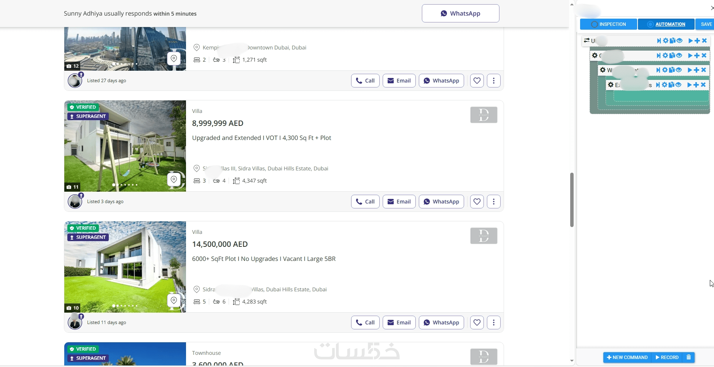Click the trash icon to clear commands
The width and height of the screenshot is (714, 367).
689,357
